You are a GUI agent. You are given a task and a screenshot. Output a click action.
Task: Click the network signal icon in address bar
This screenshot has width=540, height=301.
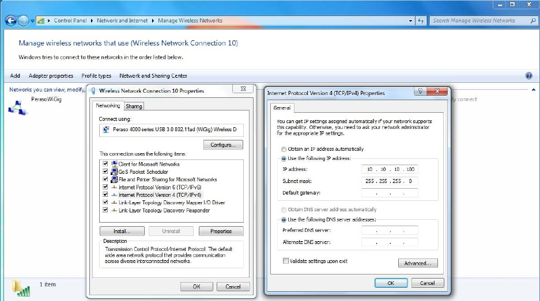click(41, 21)
